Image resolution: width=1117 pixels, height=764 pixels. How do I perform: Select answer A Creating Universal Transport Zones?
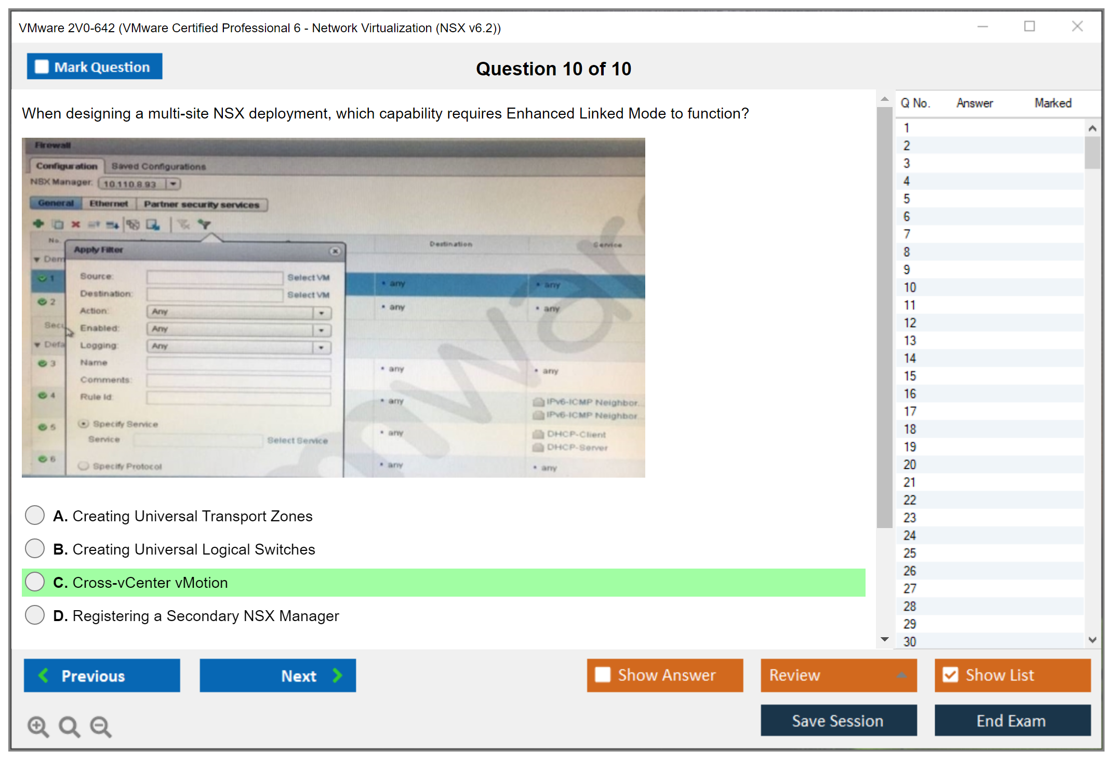click(35, 515)
